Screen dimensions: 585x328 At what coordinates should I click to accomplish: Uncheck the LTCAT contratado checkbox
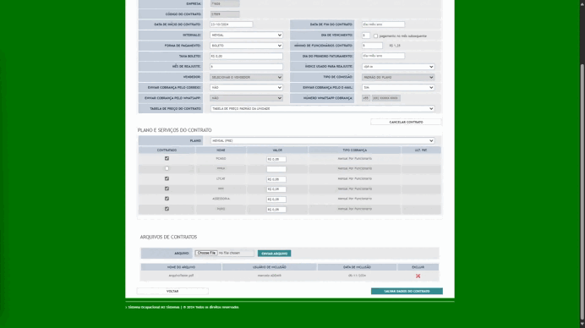[167, 178]
